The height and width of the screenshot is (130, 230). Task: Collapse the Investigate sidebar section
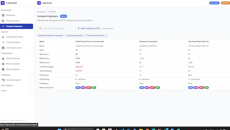point(30,10)
